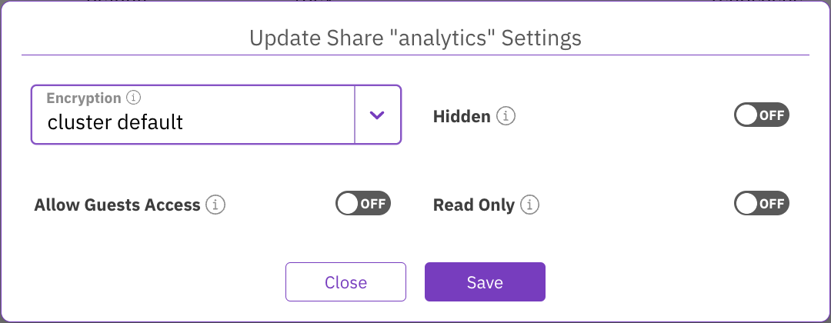Click the white knob of Hidden switch

747,116
